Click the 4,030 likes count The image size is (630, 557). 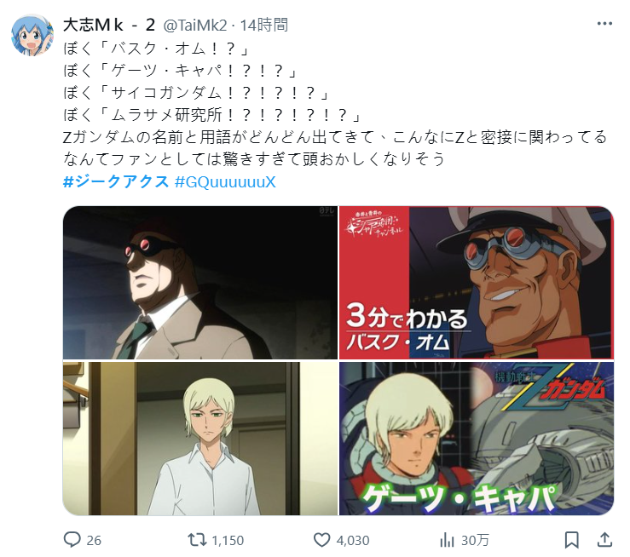pos(353,541)
